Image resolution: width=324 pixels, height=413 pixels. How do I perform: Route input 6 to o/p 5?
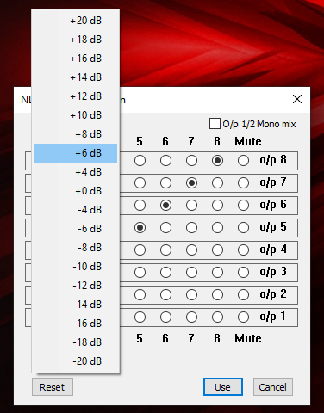tap(165, 228)
